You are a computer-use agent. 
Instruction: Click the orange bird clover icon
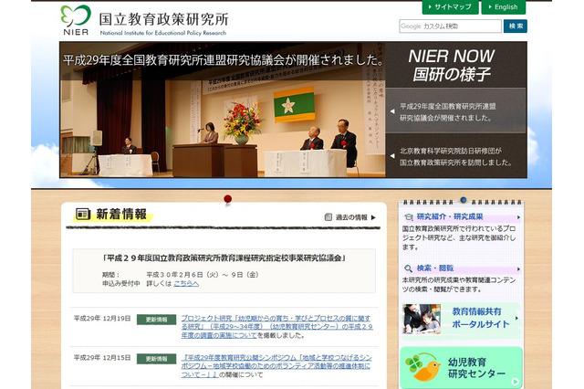423,367
